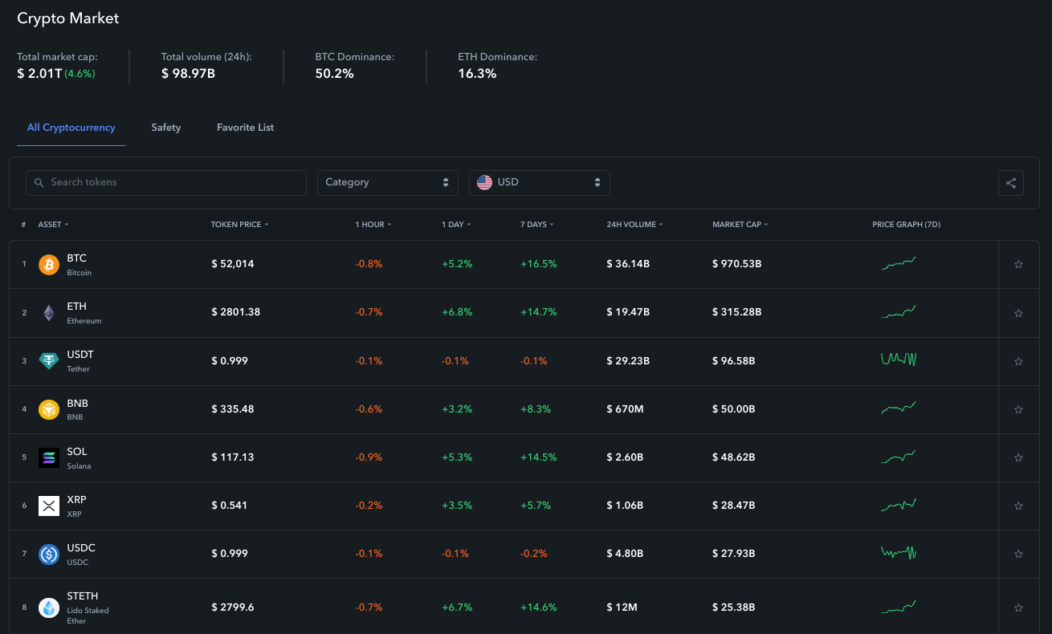Open the Category dropdown

pyautogui.click(x=387, y=182)
